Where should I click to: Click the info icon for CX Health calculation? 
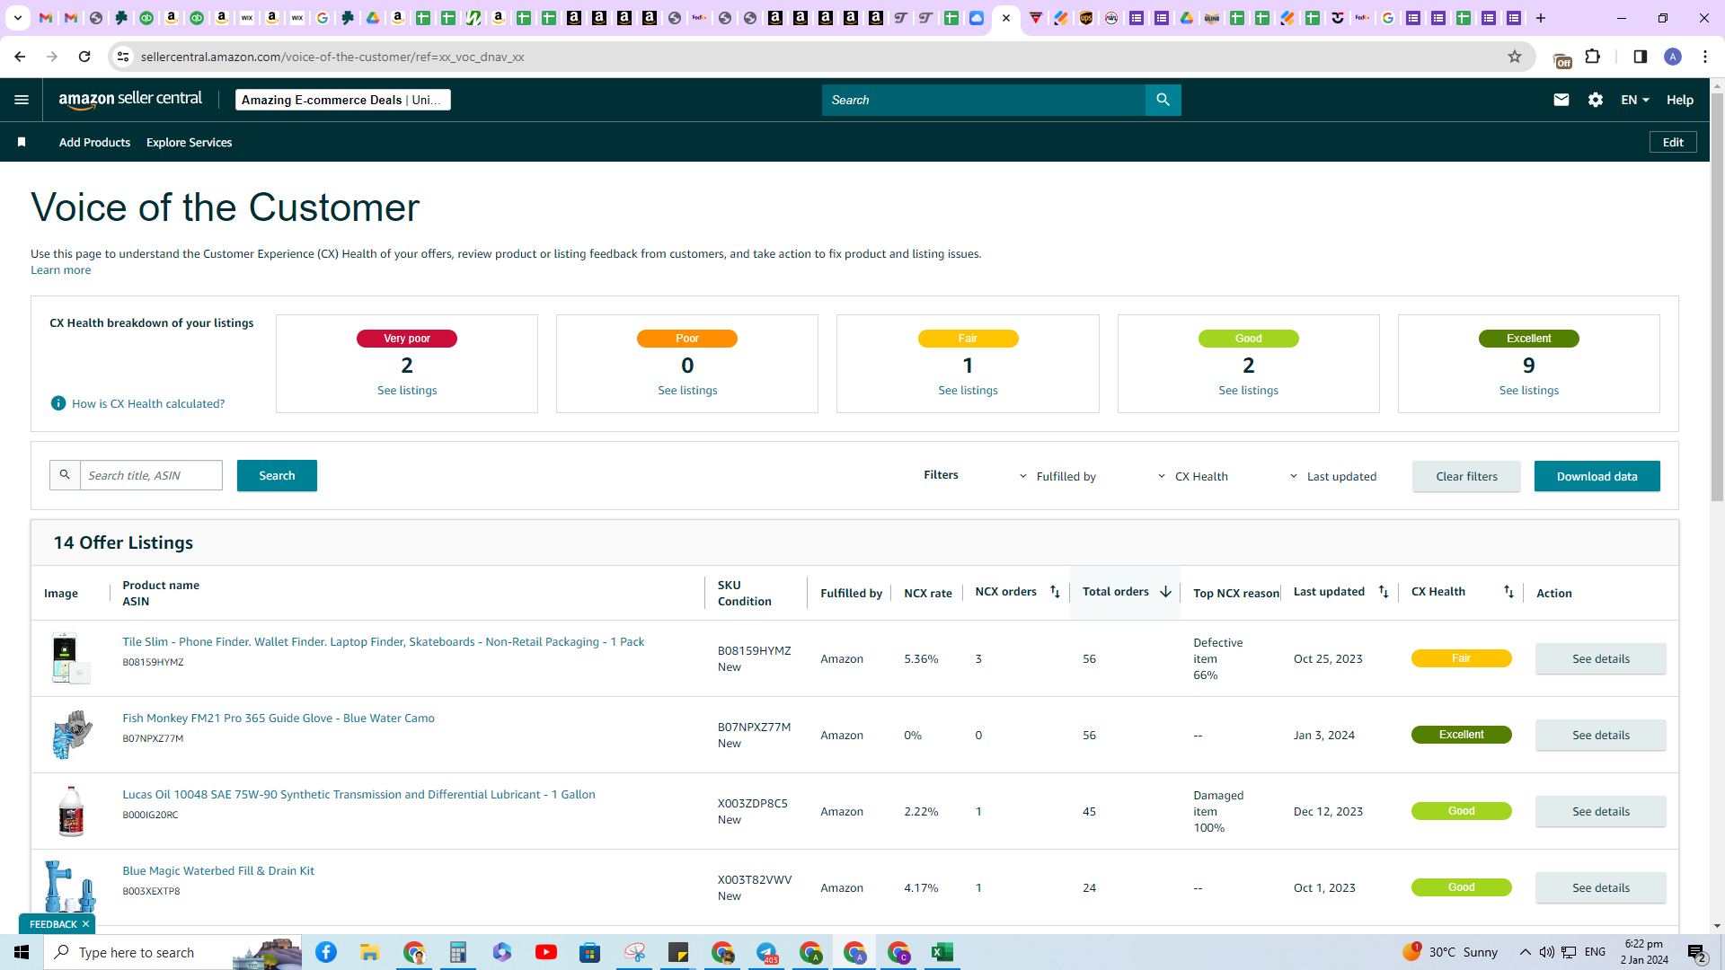point(58,403)
